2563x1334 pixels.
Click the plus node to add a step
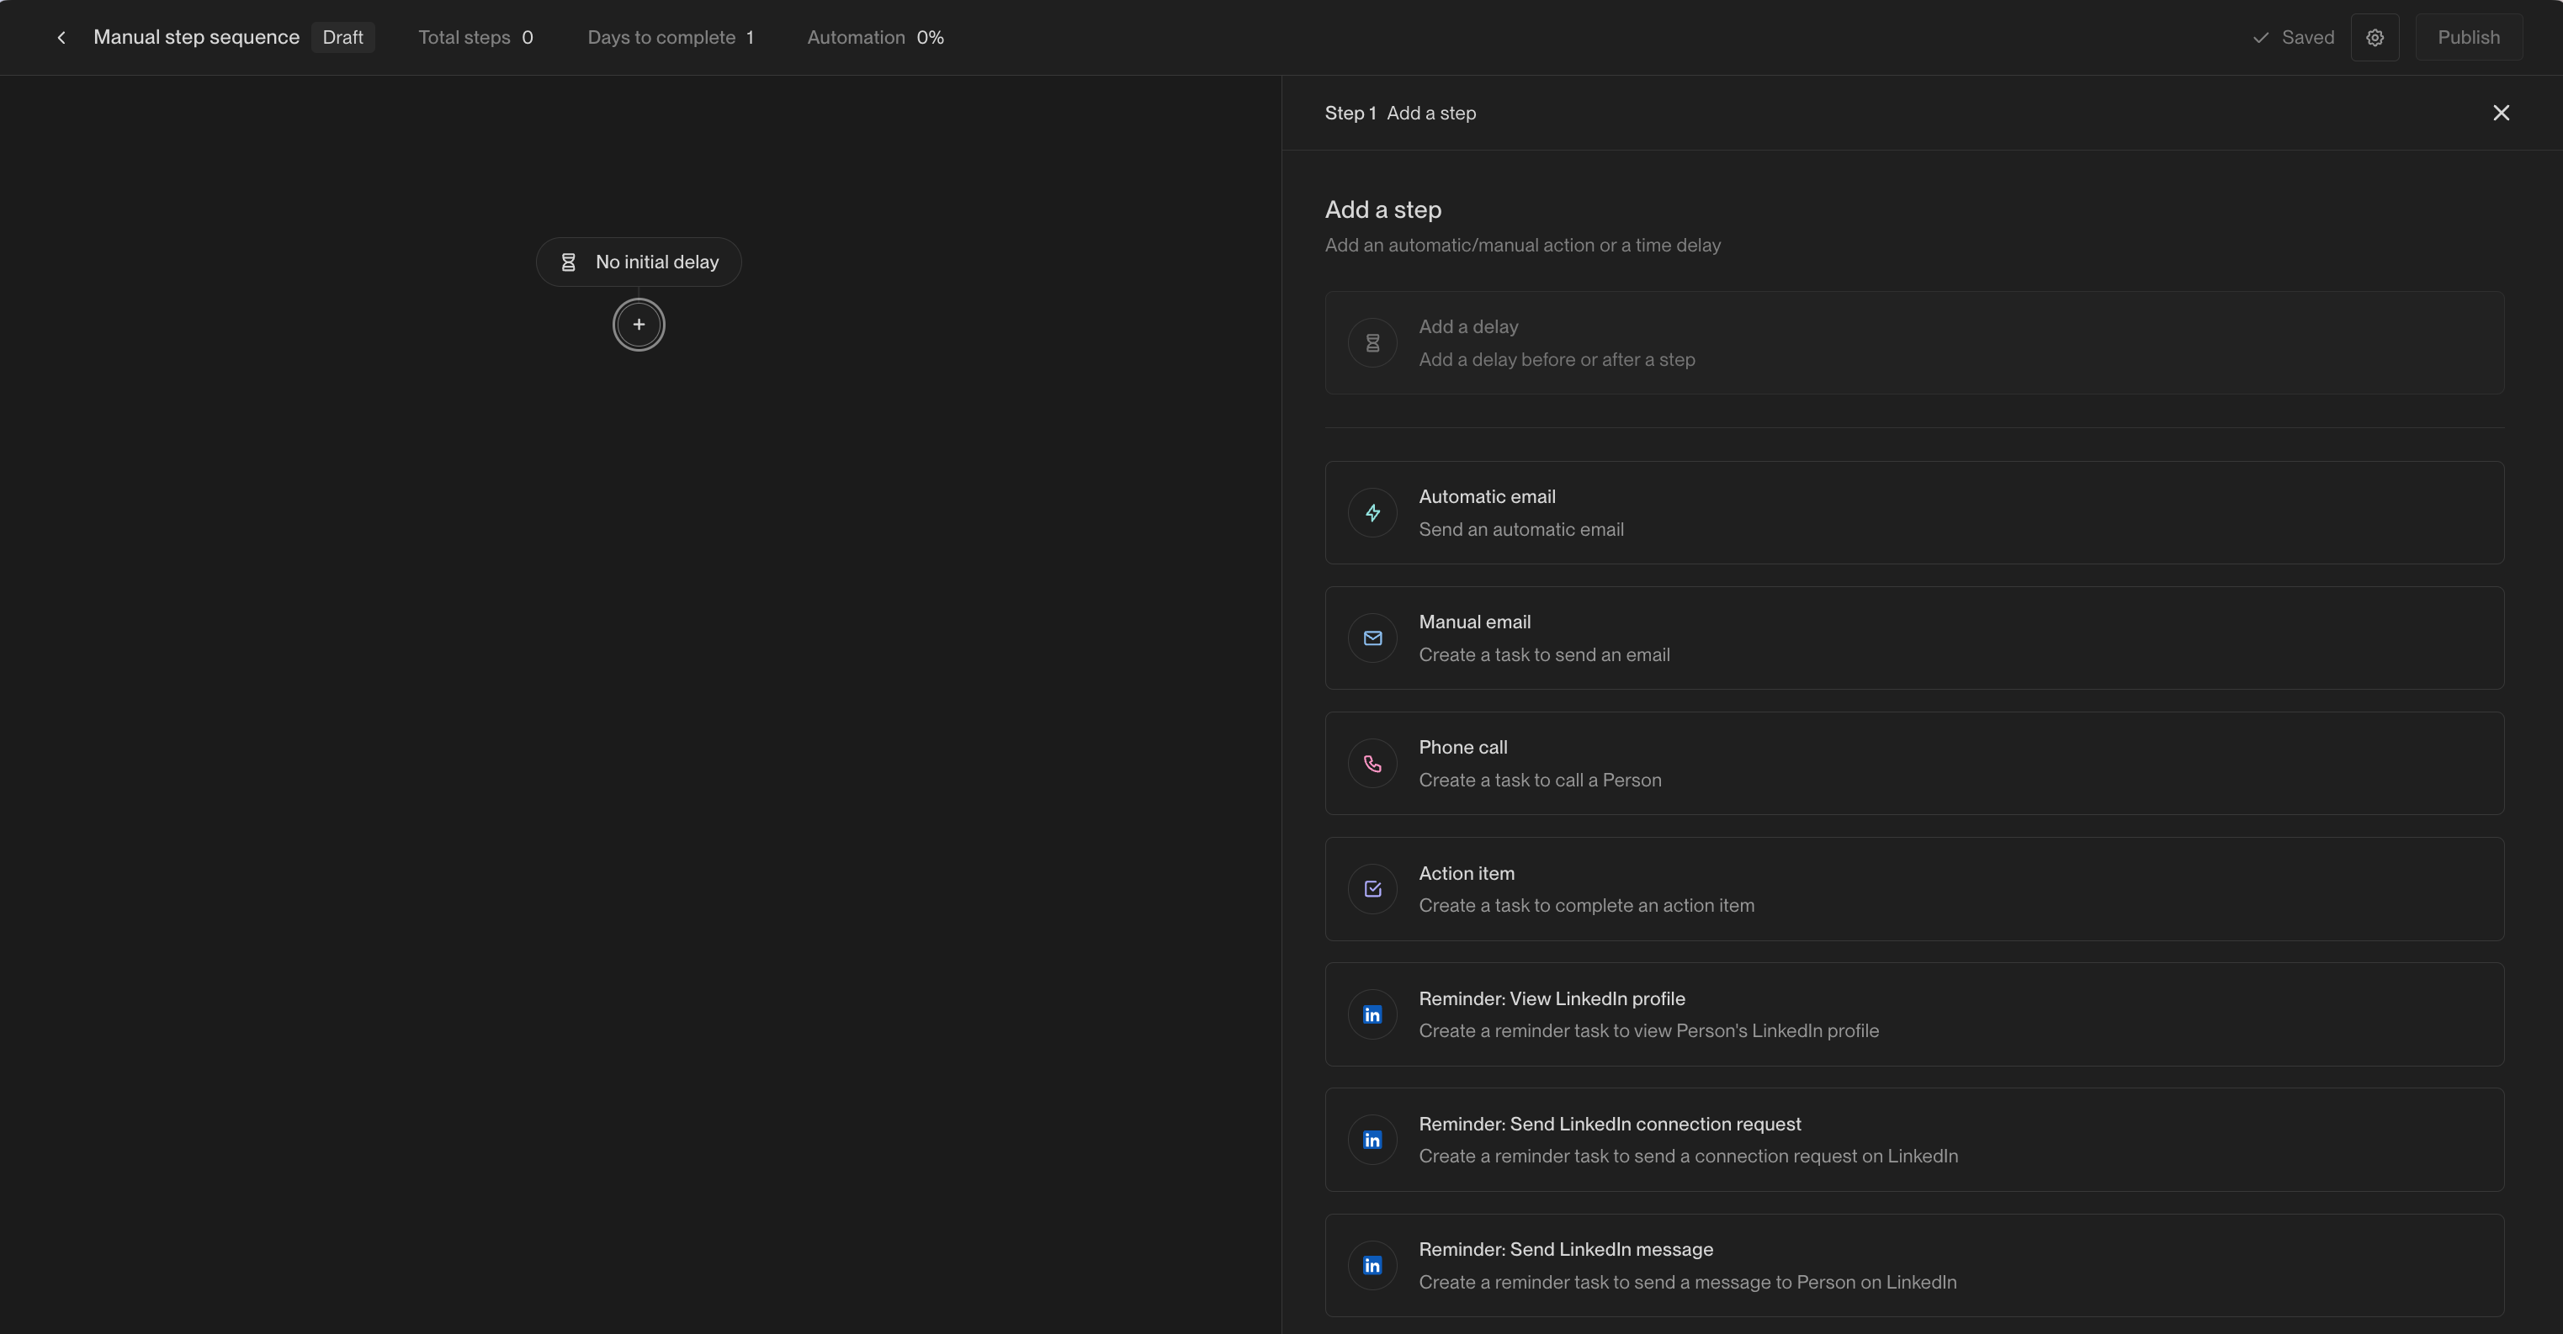[639, 325]
